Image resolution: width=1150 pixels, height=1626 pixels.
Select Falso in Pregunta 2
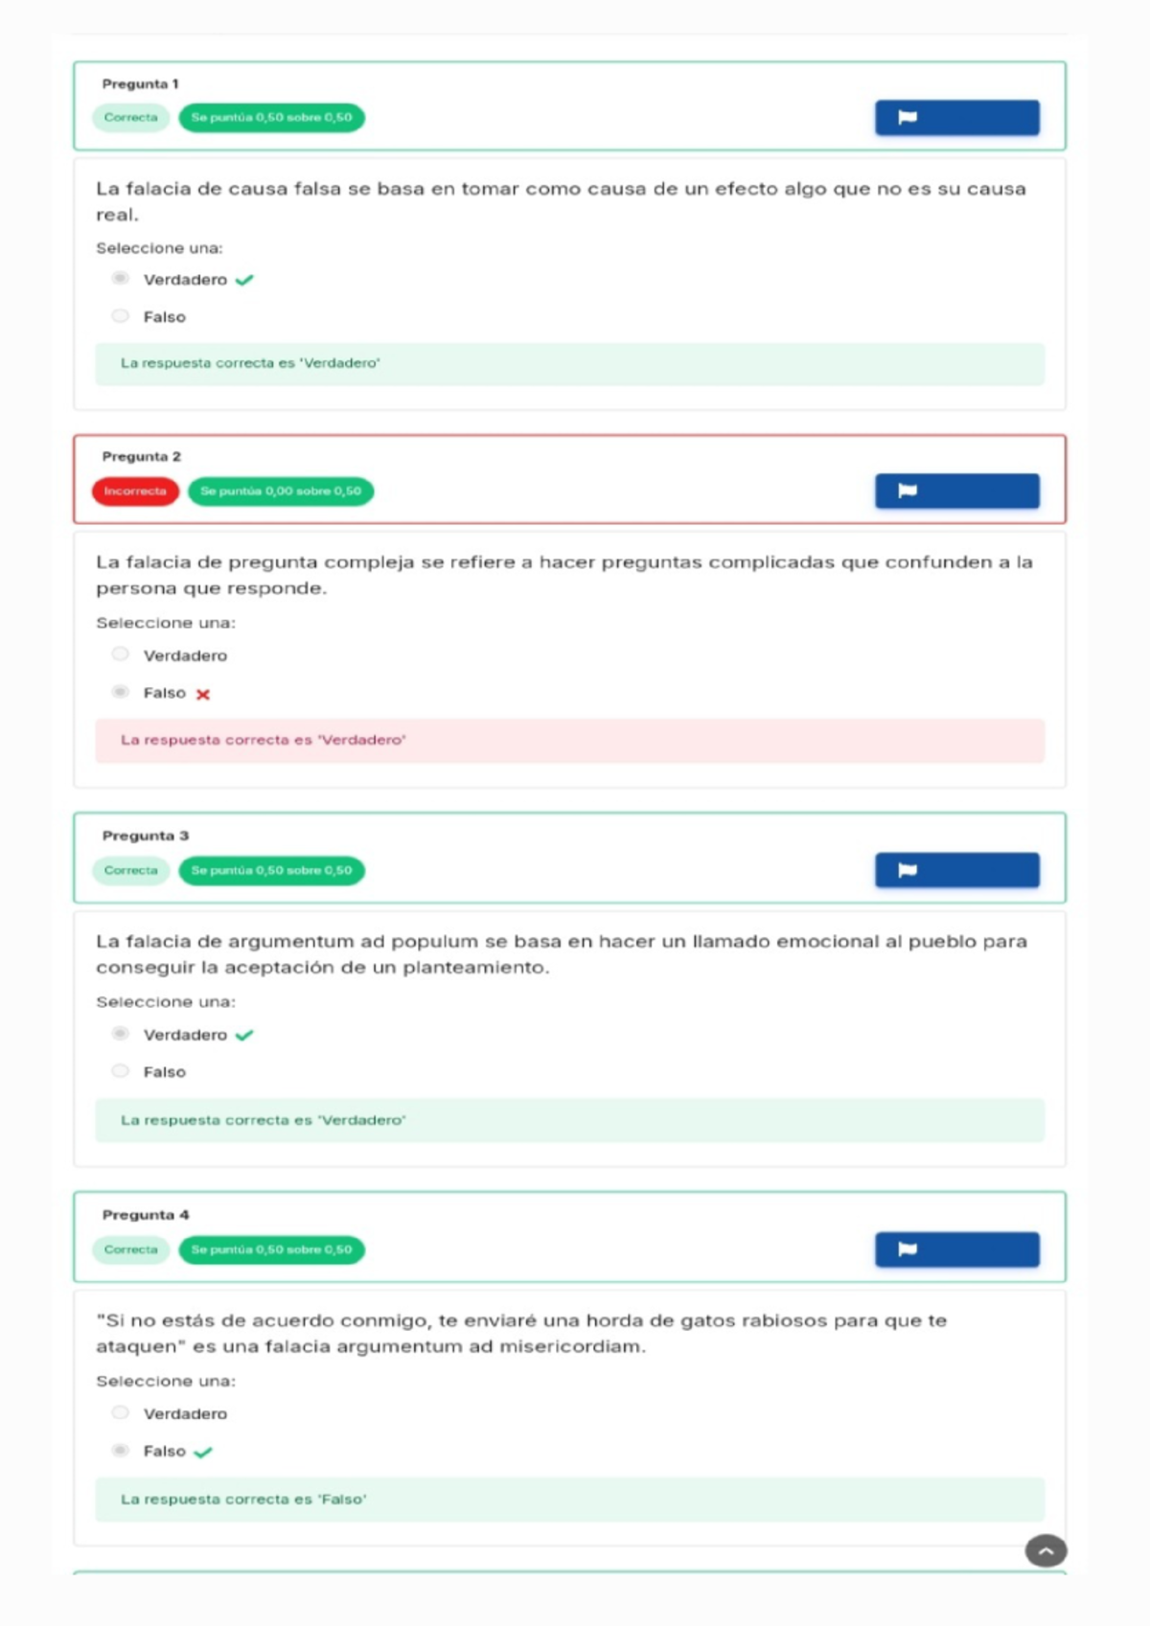120,691
